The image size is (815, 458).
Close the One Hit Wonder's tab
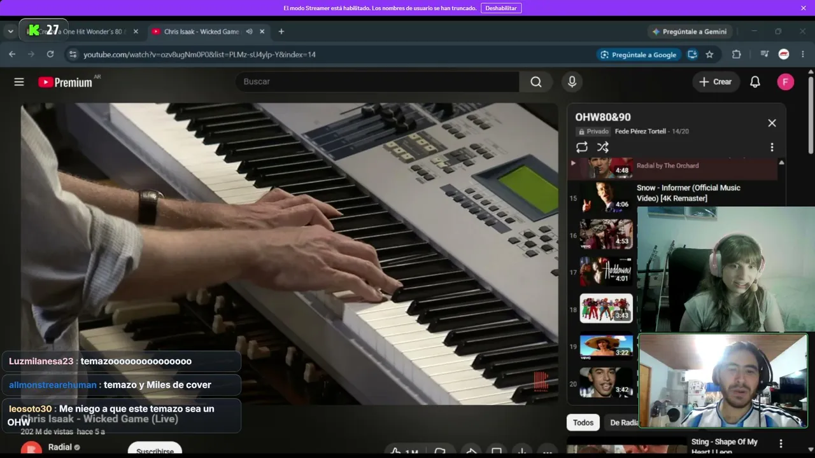pos(136,31)
